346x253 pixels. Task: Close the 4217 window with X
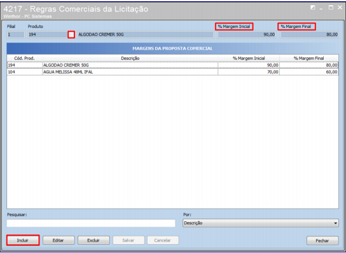(340, 8)
